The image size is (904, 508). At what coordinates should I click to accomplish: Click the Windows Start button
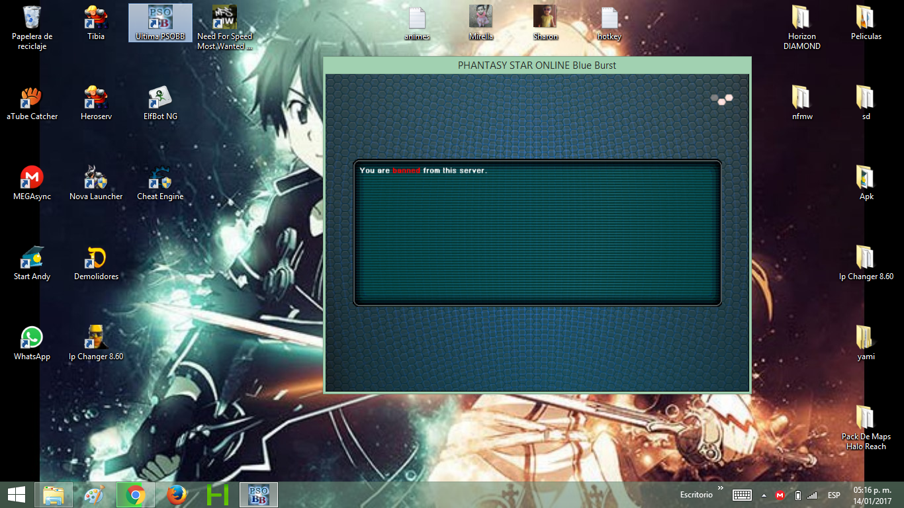(17, 494)
